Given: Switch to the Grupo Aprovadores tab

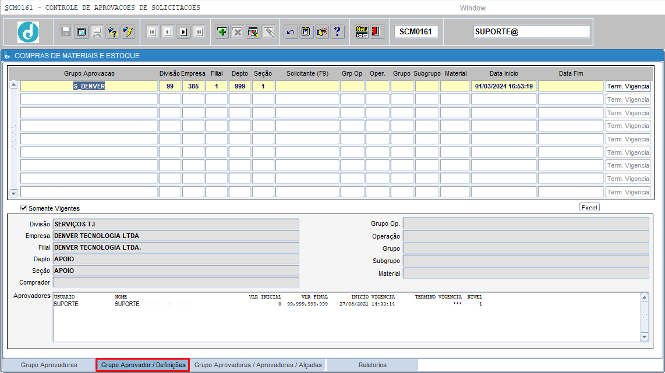Looking at the screenshot, I should (49, 365).
